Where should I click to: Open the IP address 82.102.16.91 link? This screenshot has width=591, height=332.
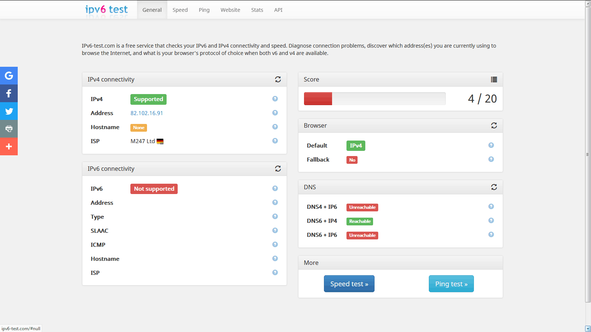147,113
